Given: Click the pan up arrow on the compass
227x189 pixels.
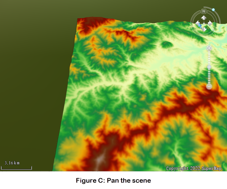Looking at the screenshot, I should pyautogui.click(x=204, y=18).
